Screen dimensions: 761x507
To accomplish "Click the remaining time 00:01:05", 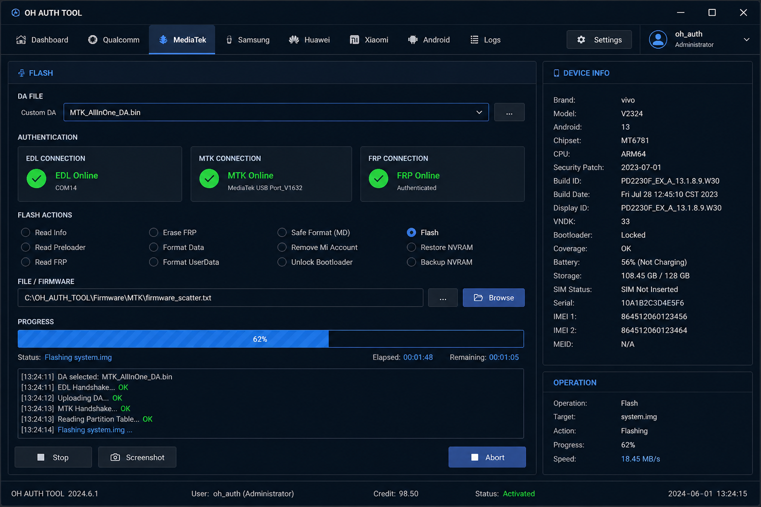I will [x=504, y=357].
